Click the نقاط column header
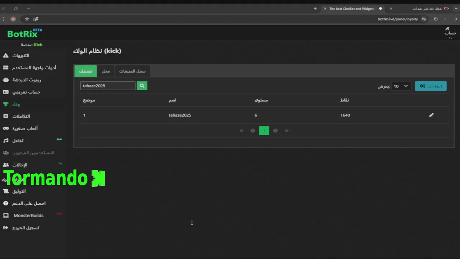This screenshot has height=259, width=460. [x=344, y=100]
